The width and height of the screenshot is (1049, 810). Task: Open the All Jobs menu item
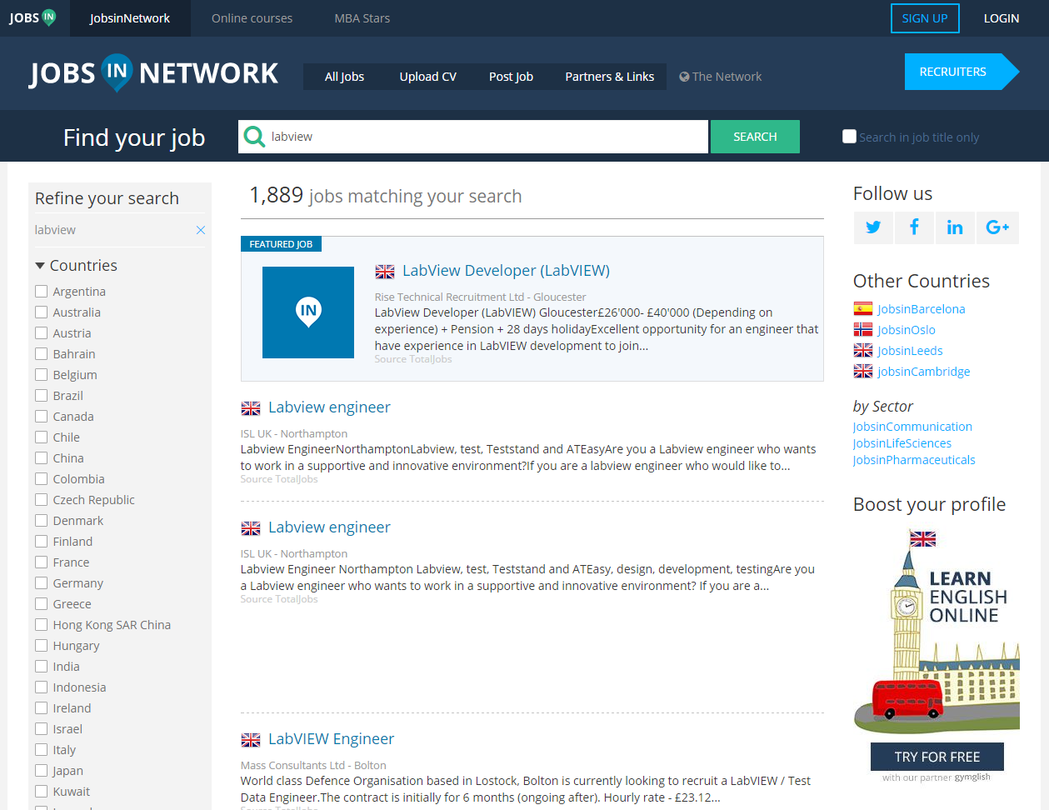coord(344,77)
